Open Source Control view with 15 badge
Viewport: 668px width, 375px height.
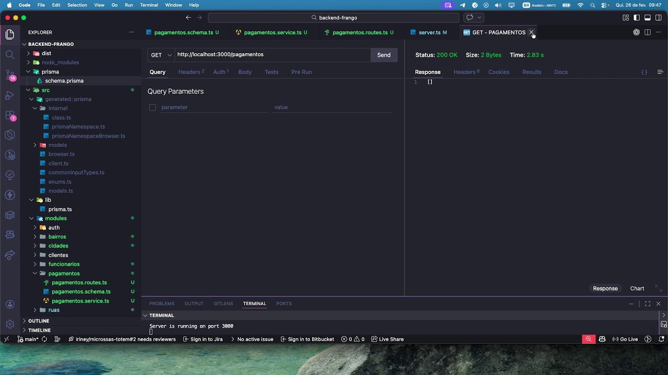pyautogui.click(x=10, y=75)
